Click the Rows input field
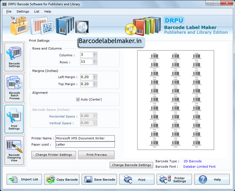This screenshot has height=191, width=235. pos(87,62)
